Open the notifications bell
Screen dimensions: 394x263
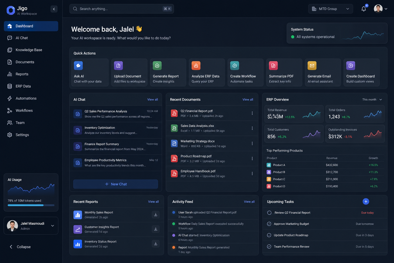364,9
